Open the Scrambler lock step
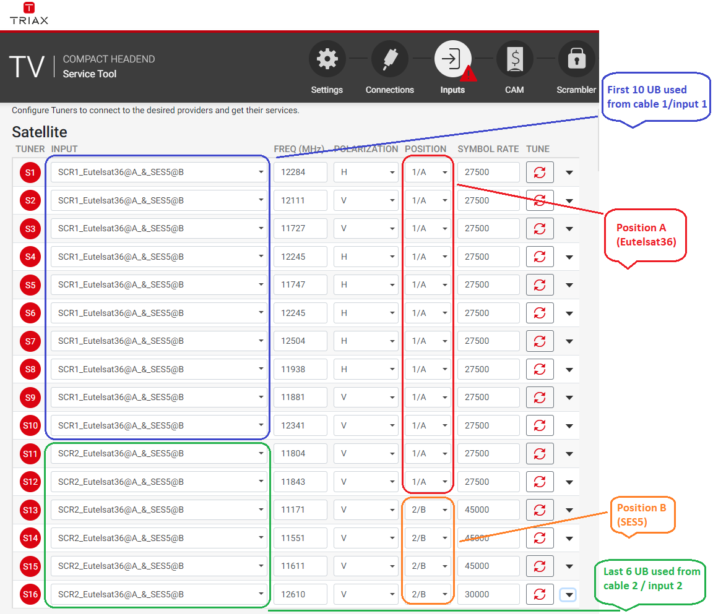Image resolution: width=713 pixels, height=614 pixels. tap(577, 59)
